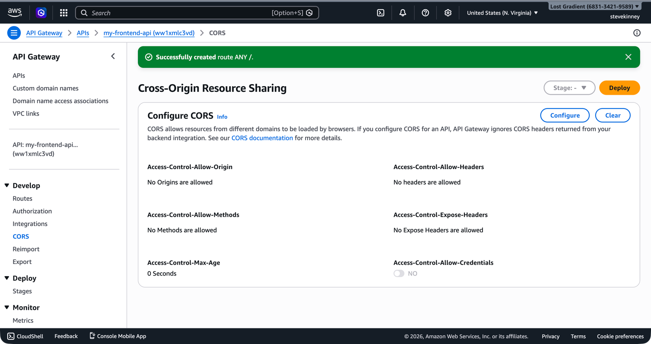Collapse the Monitor section
Image resolution: width=651 pixels, height=344 pixels.
[x=7, y=307]
